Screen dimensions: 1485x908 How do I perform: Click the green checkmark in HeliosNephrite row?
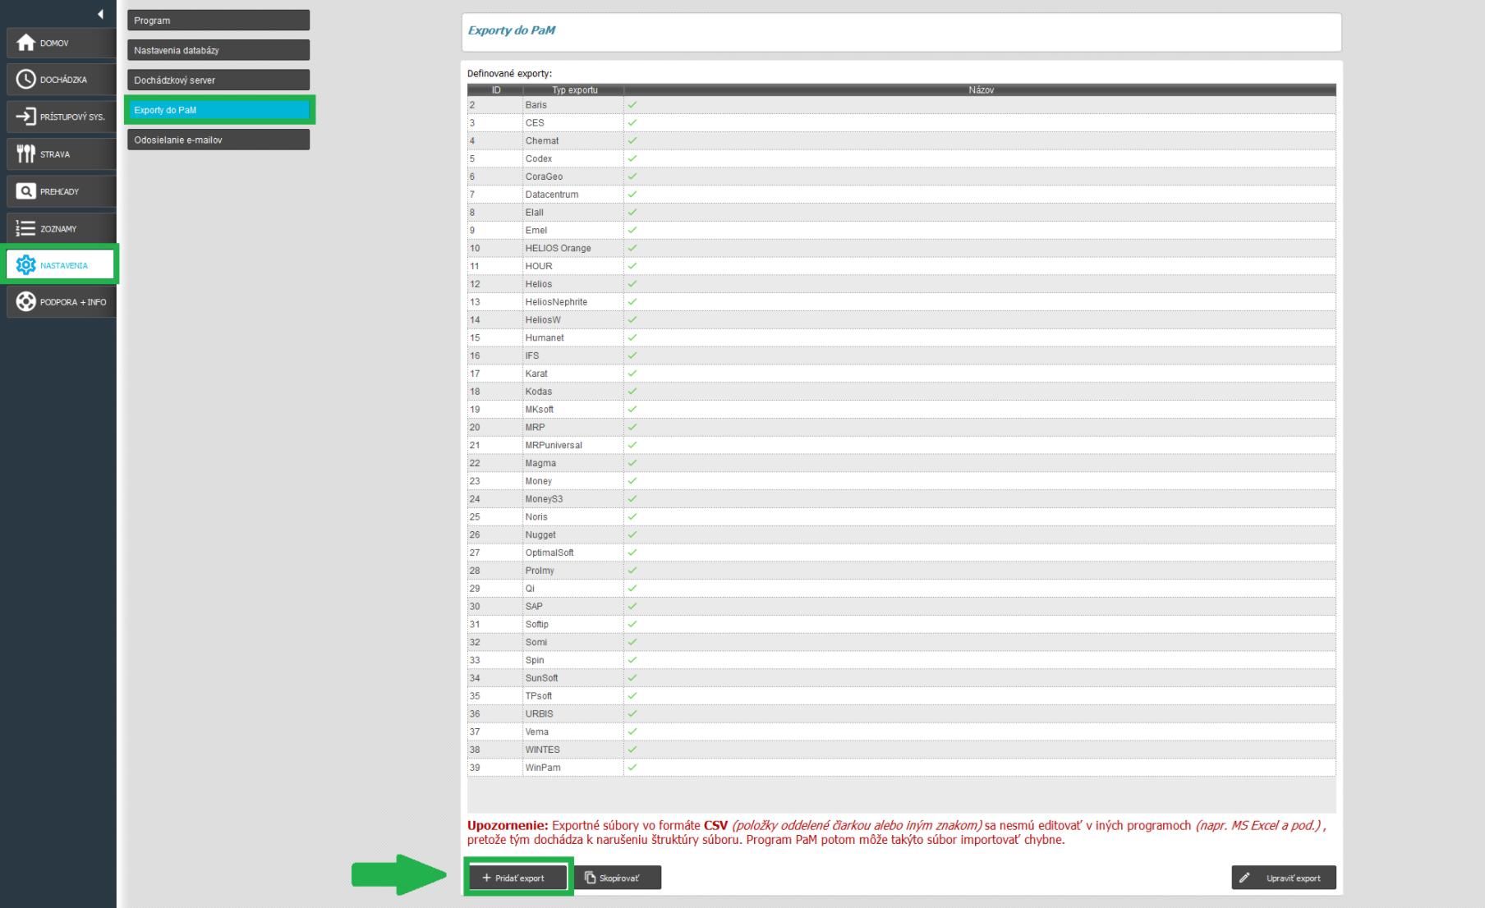coord(632,302)
